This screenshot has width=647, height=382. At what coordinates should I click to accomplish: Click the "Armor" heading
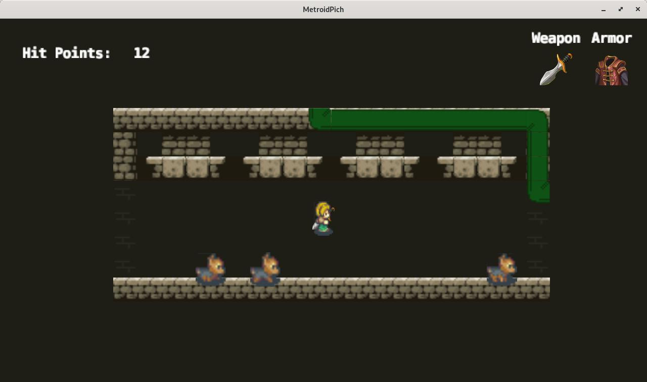point(612,38)
